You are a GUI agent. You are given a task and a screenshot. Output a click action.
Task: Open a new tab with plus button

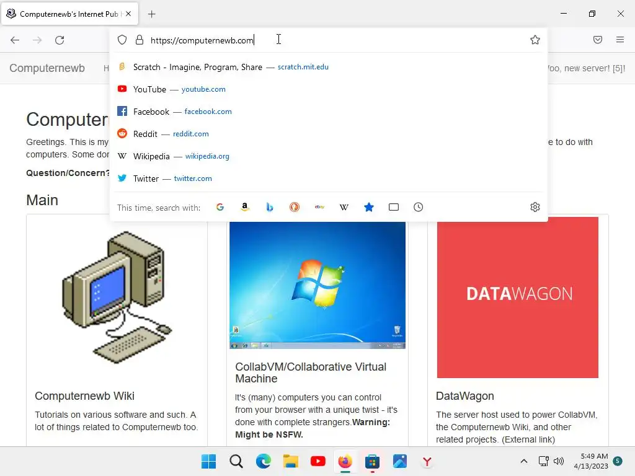(151, 14)
